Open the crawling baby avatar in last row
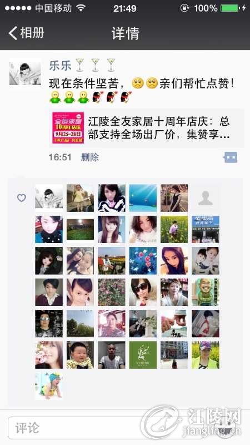The image size is (250, 445). click(49, 386)
